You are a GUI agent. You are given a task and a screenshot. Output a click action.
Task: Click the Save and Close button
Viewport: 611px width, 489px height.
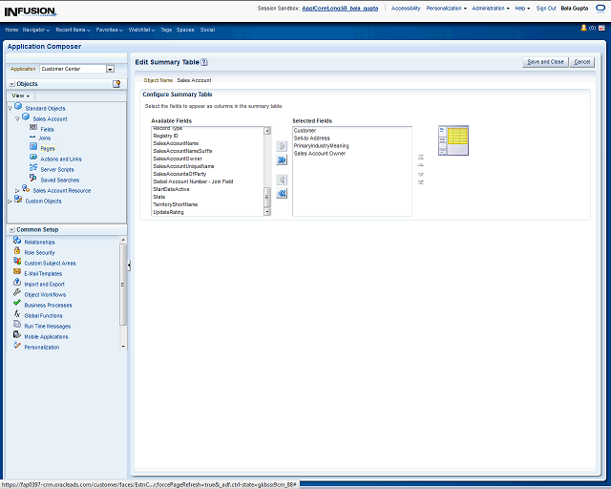point(545,62)
